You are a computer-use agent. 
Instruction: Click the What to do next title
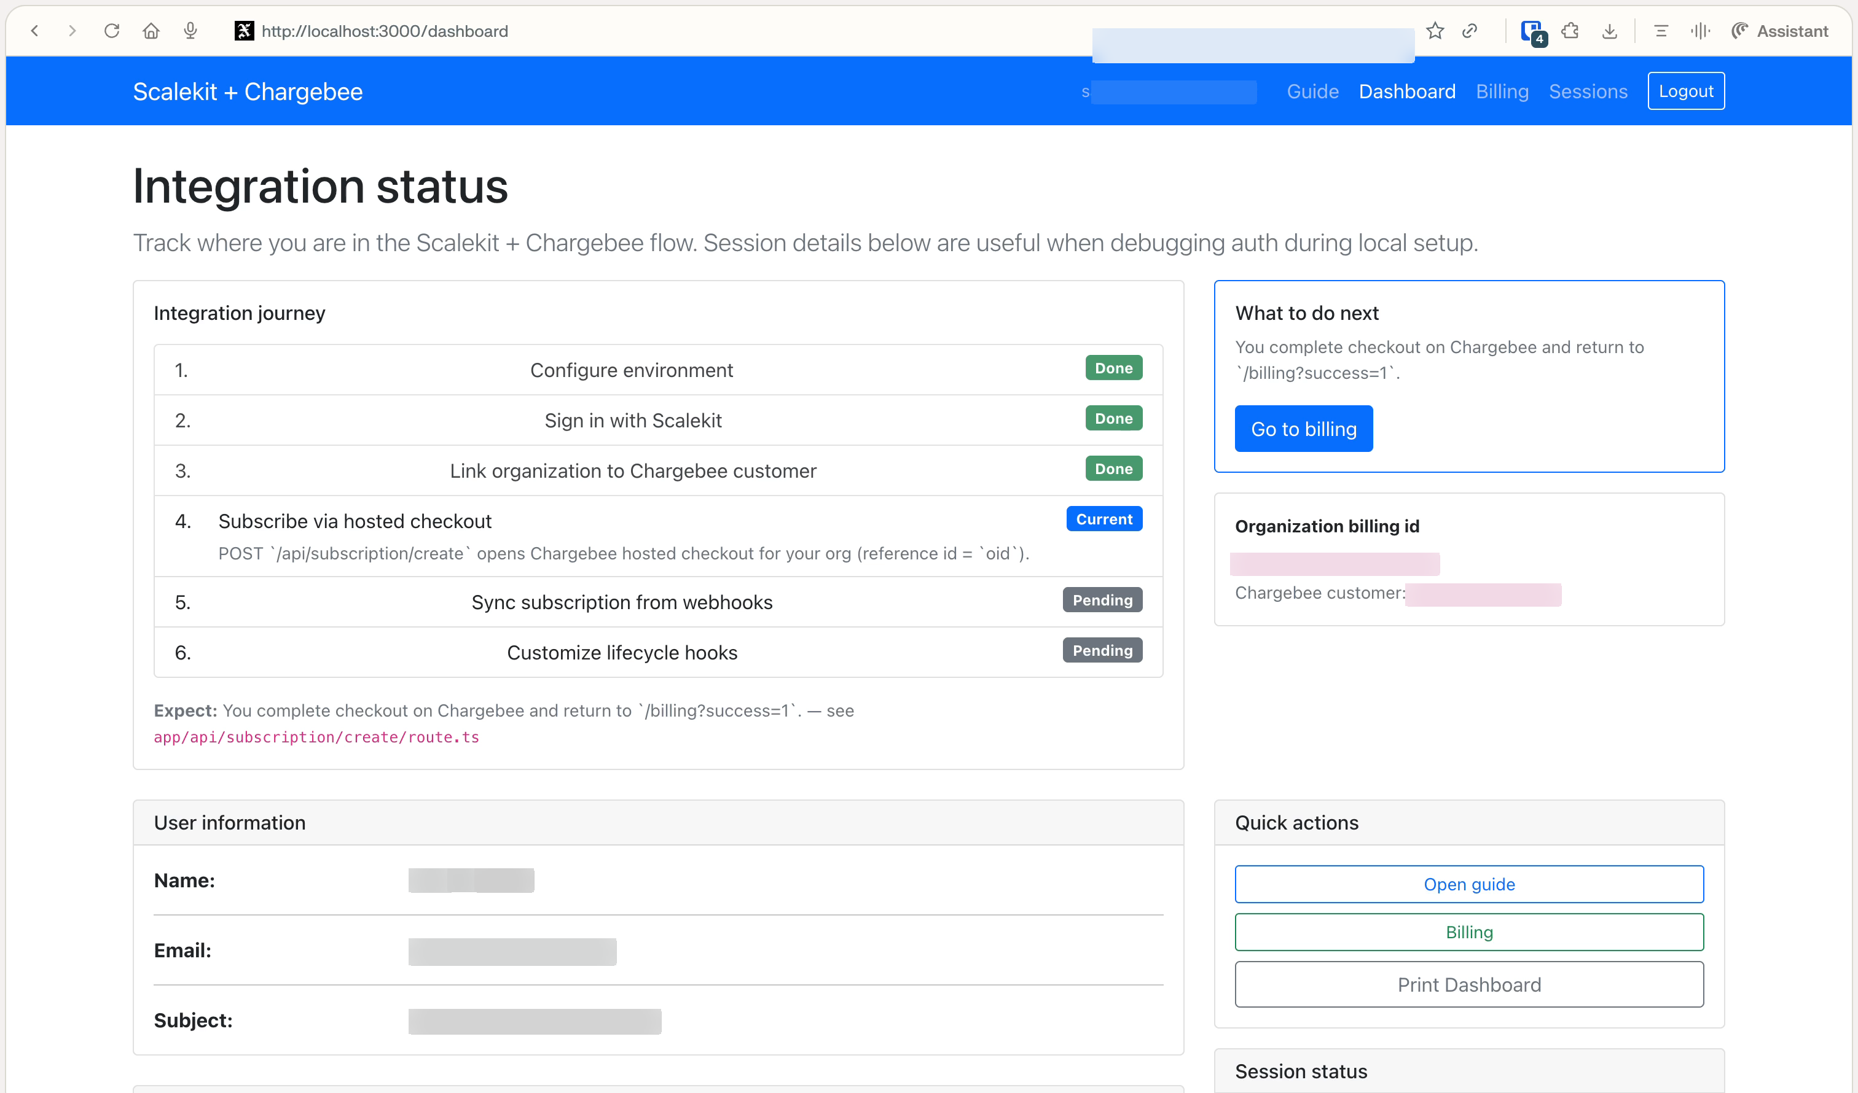click(x=1306, y=313)
